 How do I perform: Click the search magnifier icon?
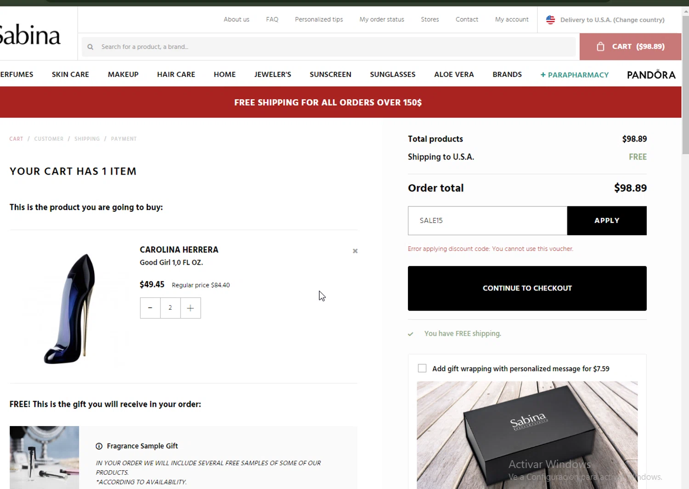90,47
